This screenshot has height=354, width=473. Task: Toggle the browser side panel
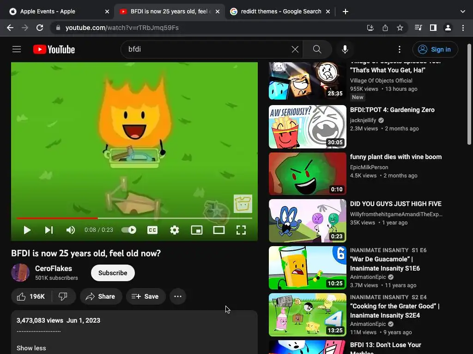[433, 28]
